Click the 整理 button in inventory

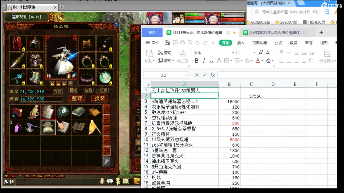[77, 98]
